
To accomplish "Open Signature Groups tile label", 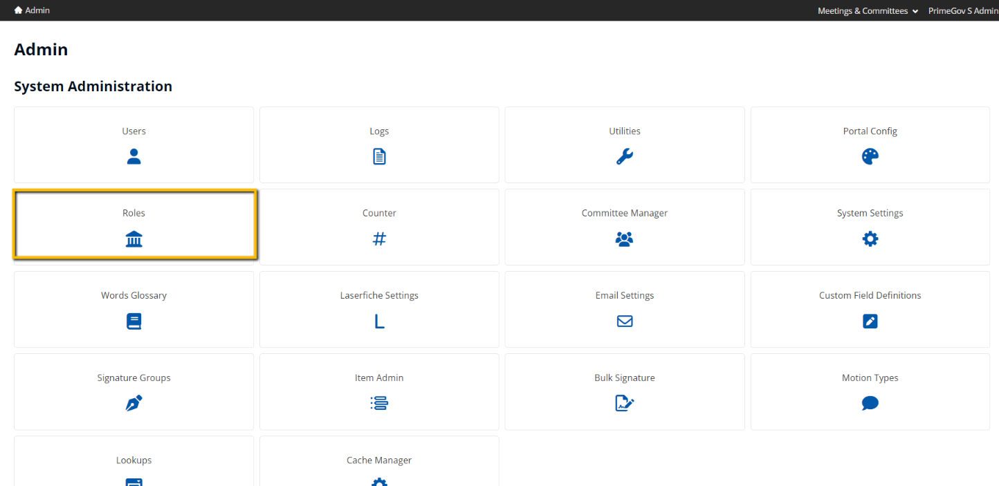I will [x=134, y=377].
